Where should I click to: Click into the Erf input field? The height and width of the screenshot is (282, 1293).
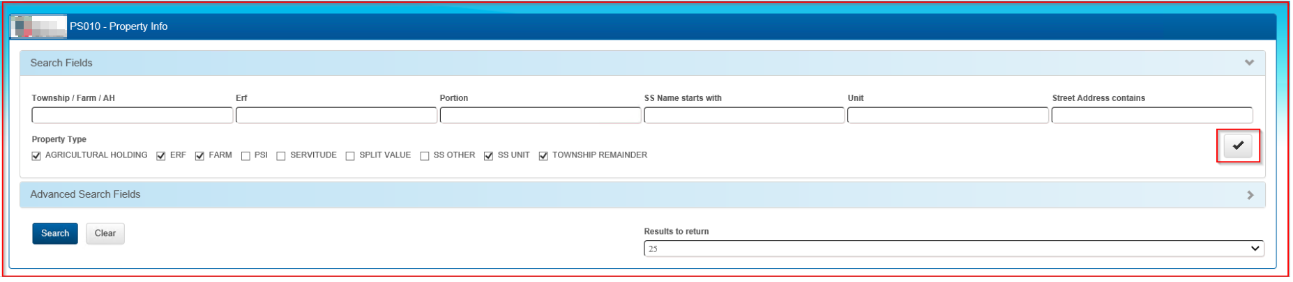coord(336,115)
